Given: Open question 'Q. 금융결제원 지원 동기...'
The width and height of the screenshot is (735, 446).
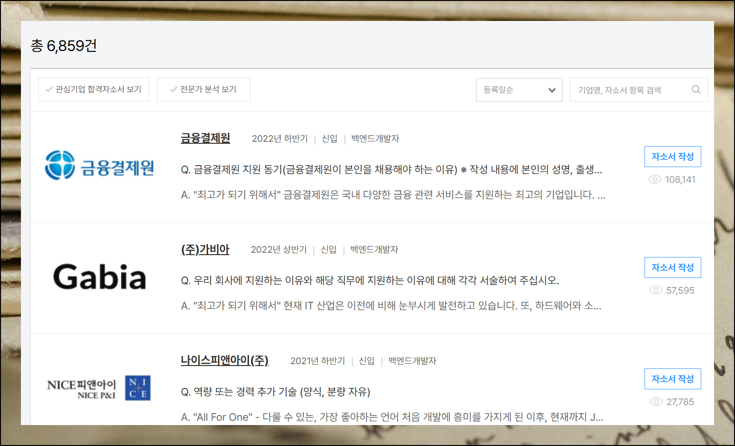Looking at the screenshot, I should [391, 169].
